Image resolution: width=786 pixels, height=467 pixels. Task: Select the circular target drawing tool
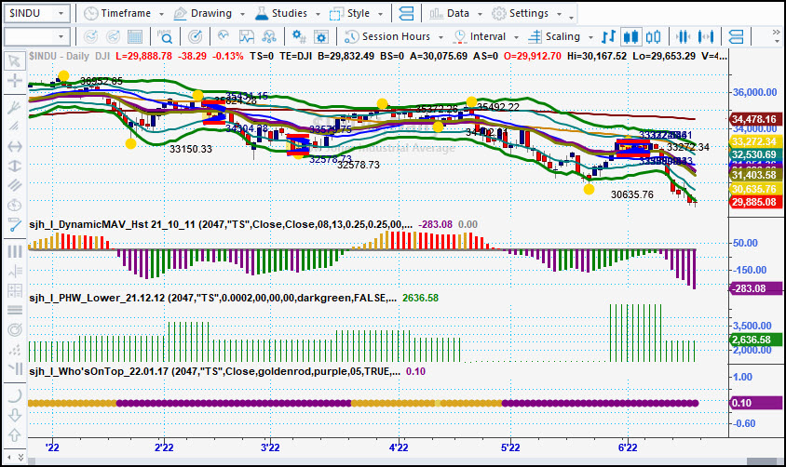point(15,330)
